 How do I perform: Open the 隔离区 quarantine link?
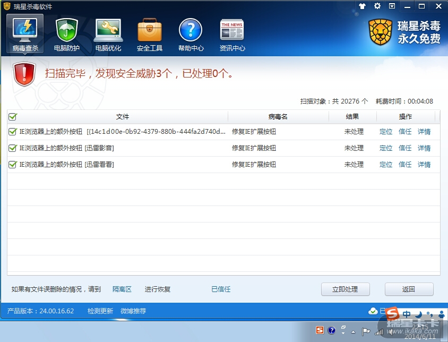122,289
